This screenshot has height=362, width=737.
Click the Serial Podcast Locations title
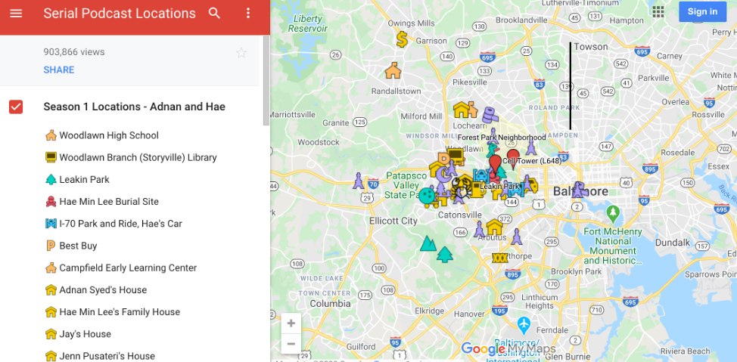(120, 13)
